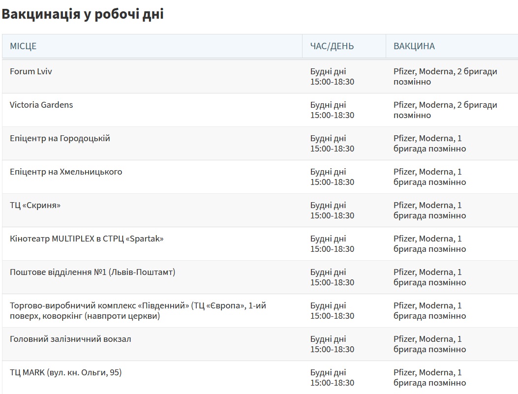Click the vaccine cell in ТЦ MARK row
Viewport: 518px width, 394px height.
point(429,378)
